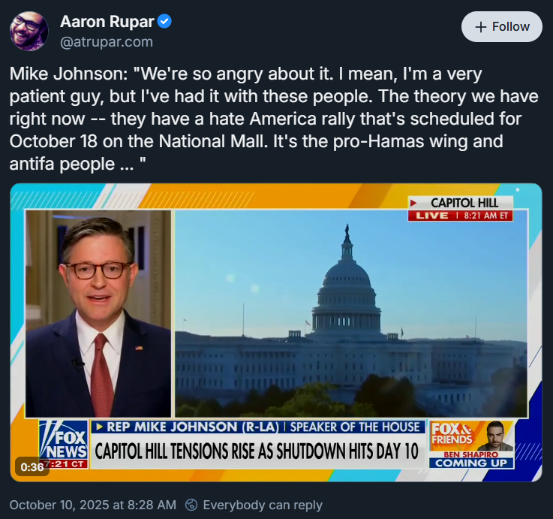This screenshot has width=553, height=519.
Task: Follow Aaron Rupar's account
Action: [x=501, y=27]
